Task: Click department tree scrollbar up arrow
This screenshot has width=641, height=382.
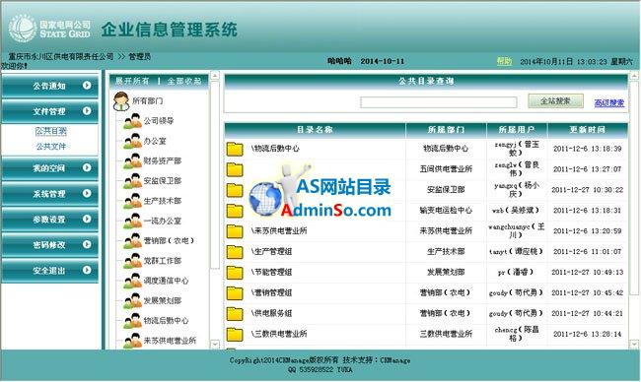Action: coord(215,76)
